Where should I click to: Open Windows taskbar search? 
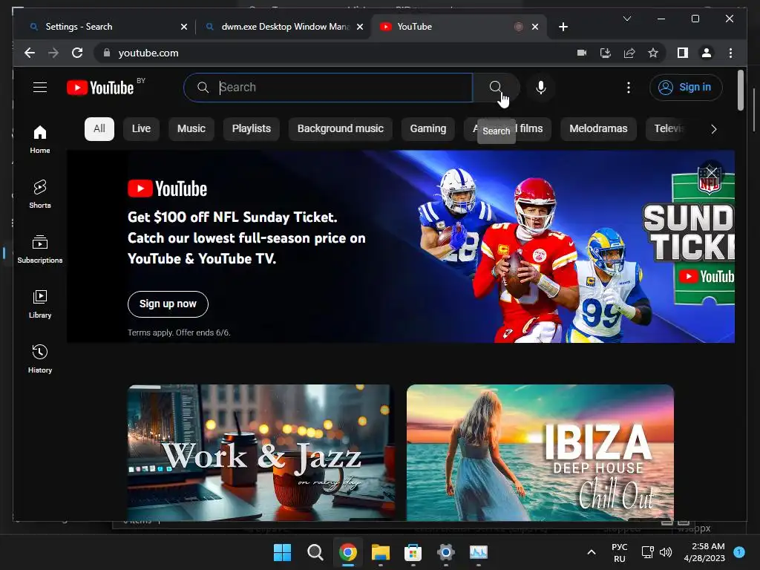(x=315, y=552)
